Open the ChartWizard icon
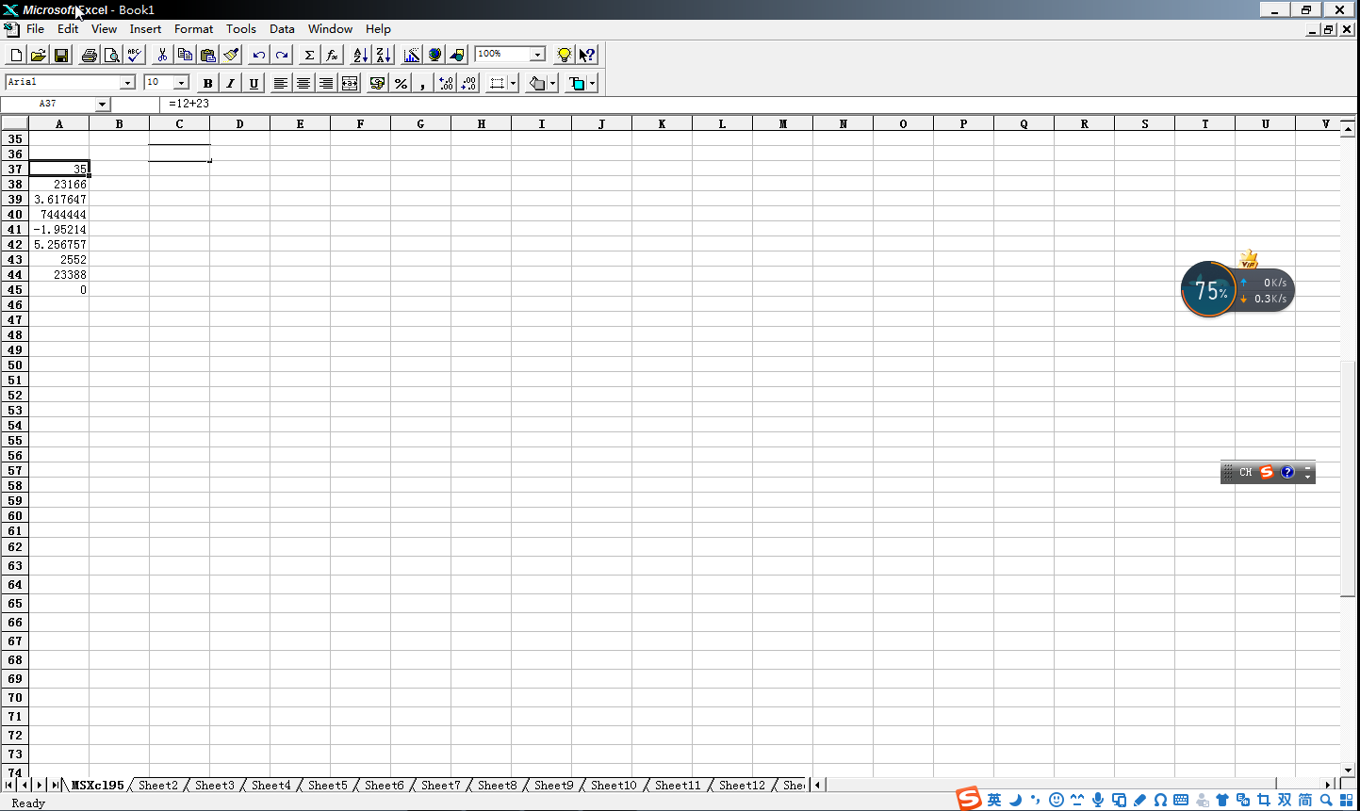Viewport: 1360px width, 811px height. coord(412,56)
